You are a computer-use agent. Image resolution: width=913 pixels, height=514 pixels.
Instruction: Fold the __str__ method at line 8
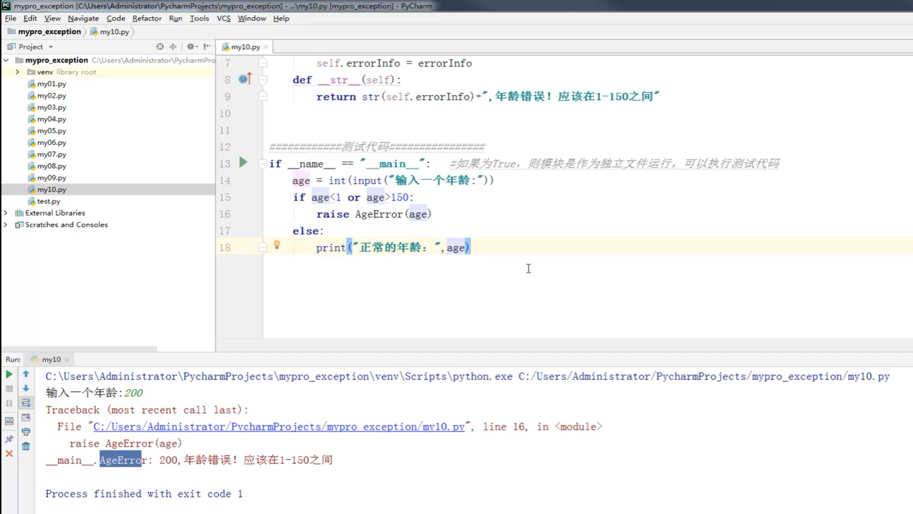click(x=263, y=80)
